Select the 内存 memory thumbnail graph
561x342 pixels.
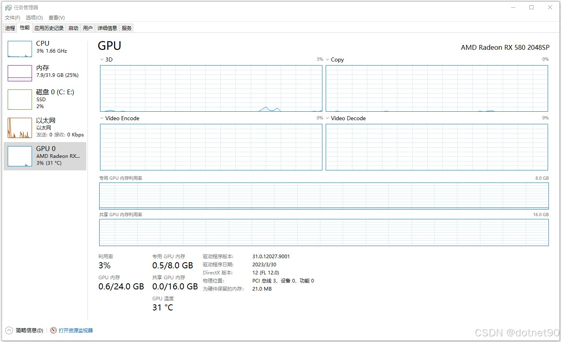20,73
